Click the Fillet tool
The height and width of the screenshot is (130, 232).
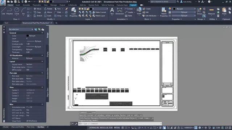click(x=58, y=12)
